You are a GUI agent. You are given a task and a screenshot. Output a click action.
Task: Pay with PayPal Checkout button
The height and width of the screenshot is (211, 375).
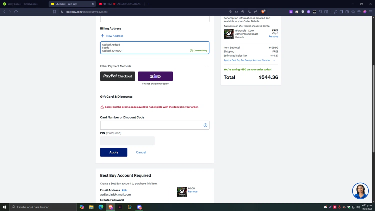117,76
